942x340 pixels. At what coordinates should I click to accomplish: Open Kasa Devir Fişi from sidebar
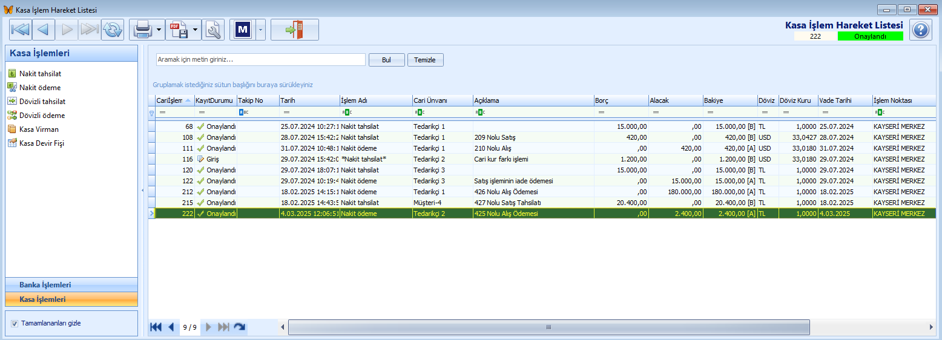[42, 143]
